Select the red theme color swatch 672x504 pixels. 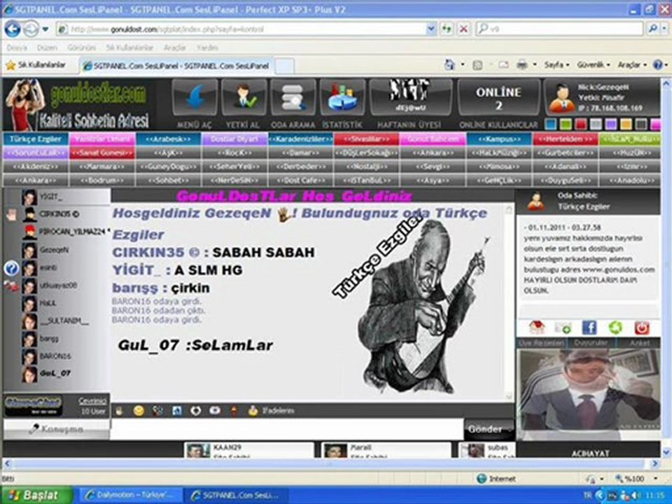pyautogui.click(x=581, y=125)
